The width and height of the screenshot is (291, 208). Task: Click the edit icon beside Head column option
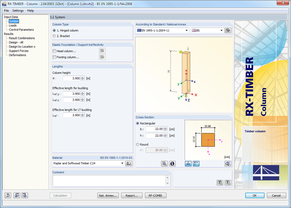pyautogui.click(x=102, y=51)
